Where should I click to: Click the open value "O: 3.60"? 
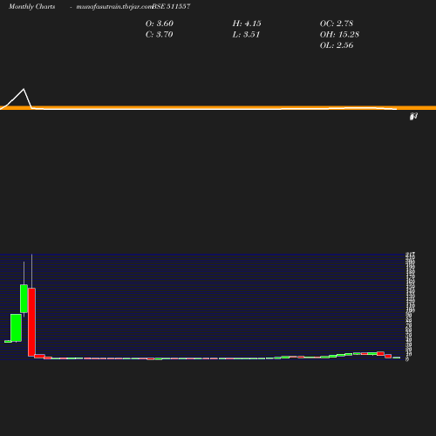[160, 24]
